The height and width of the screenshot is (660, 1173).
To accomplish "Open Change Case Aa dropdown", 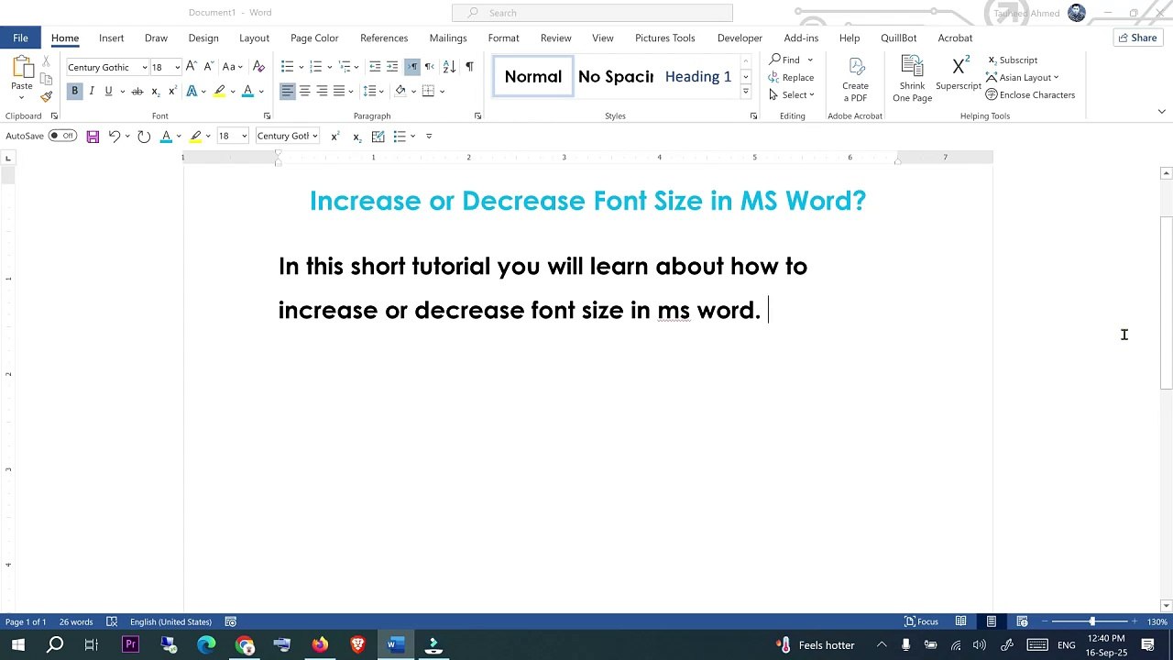I will pyautogui.click(x=233, y=67).
